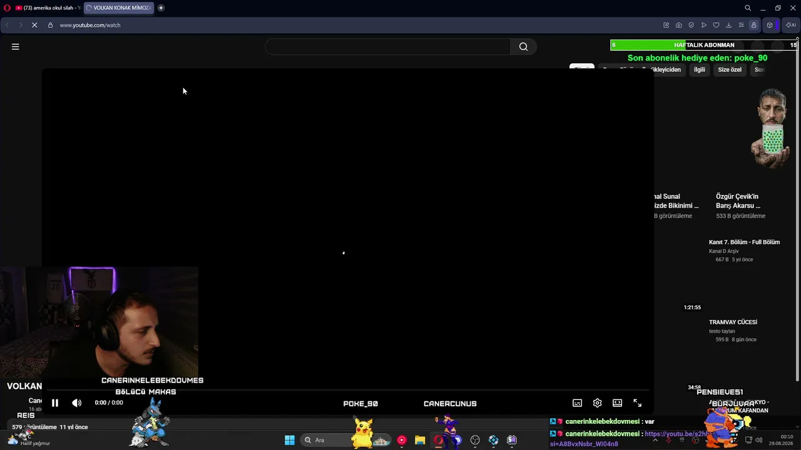Screen dimensions: 801x450
Task: Select the 'VOLKAN KONAK MİMOZA' tab
Action: 119,8
